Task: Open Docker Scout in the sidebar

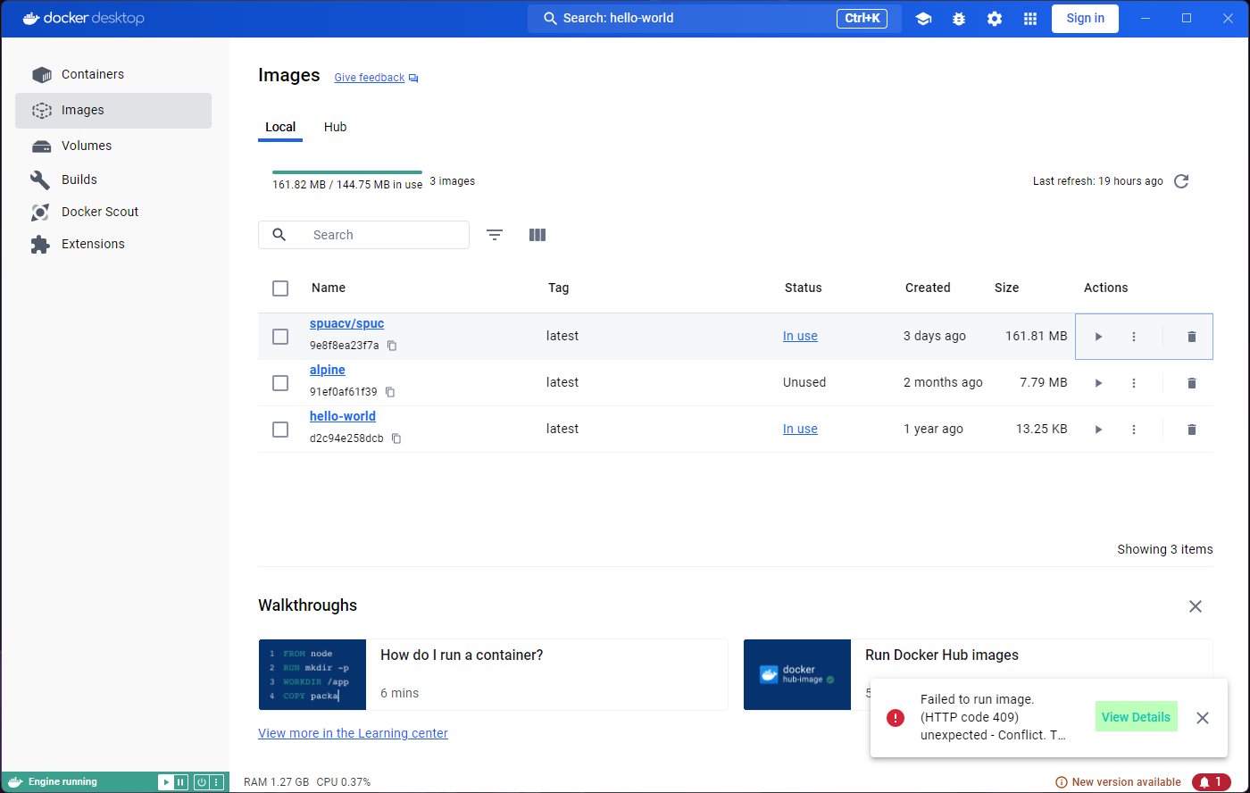Action: coord(113,212)
